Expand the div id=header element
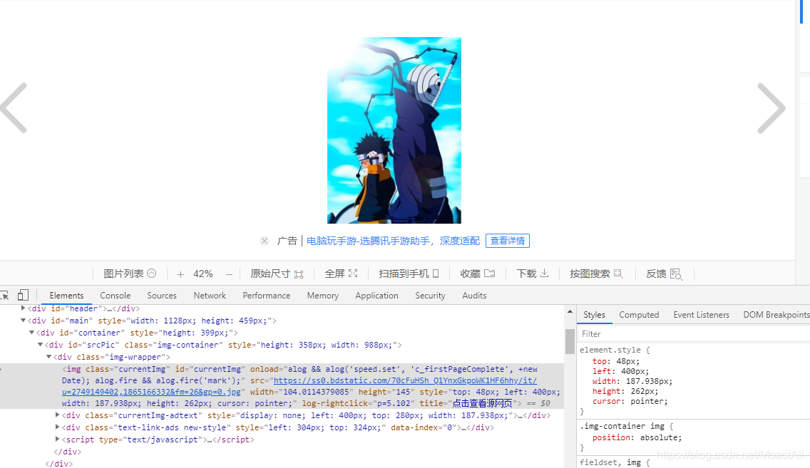Viewport: 810px width, 468px height. tap(24, 308)
